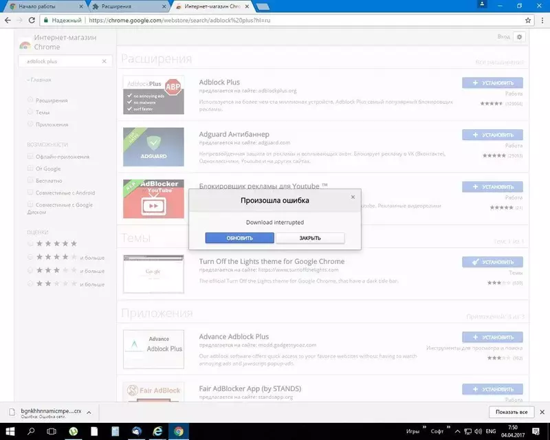Click the network icon in system tray

point(468,431)
